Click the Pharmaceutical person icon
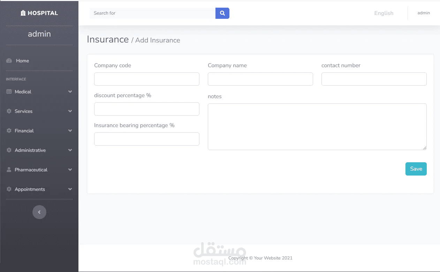440x272 pixels. (9, 170)
